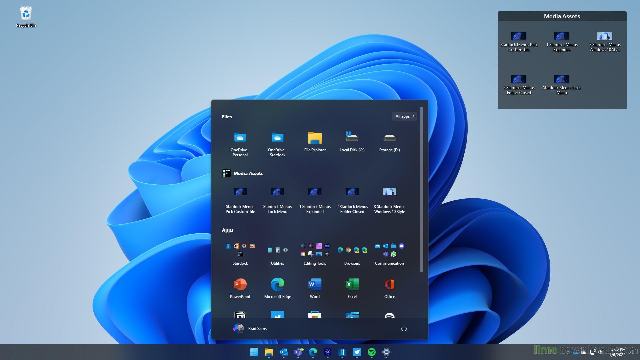Open Spotify from the taskbar

371,352
